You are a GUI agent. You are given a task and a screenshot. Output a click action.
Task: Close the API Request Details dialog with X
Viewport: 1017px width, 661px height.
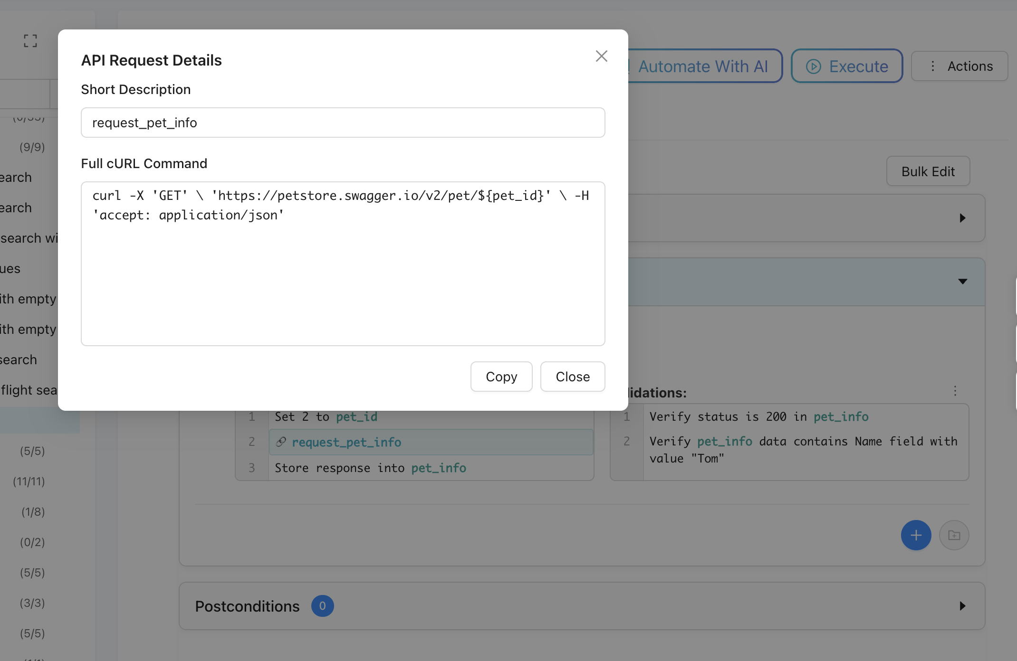pyautogui.click(x=601, y=56)
